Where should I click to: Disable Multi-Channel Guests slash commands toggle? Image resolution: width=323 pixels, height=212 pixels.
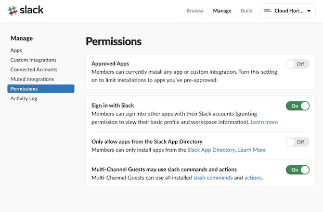[298, 170]
